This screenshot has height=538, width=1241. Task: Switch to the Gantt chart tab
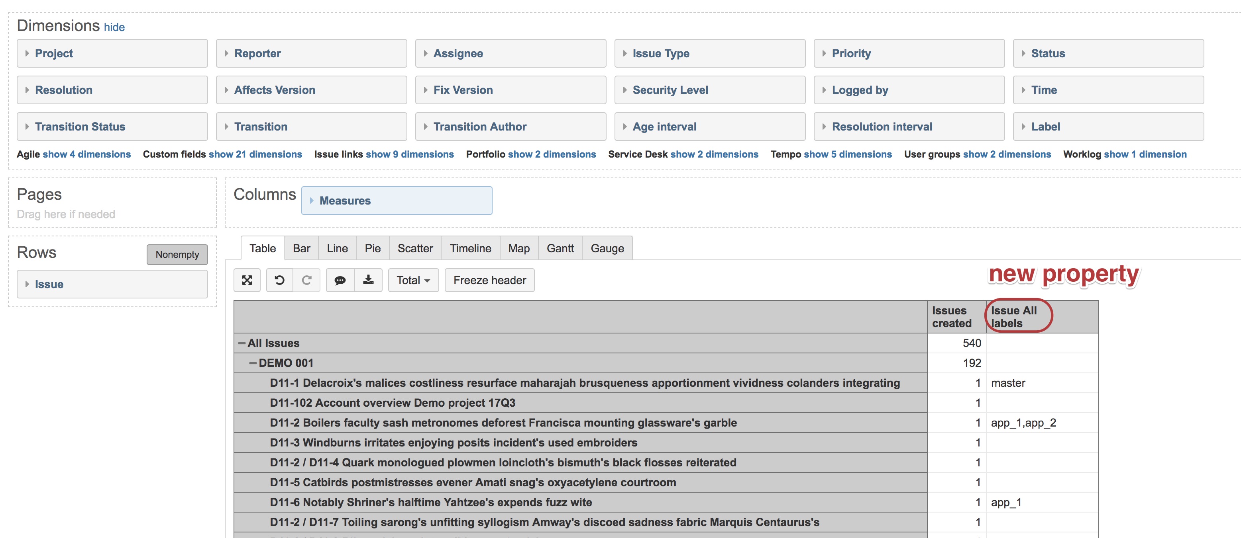click(x=560, y=248)
